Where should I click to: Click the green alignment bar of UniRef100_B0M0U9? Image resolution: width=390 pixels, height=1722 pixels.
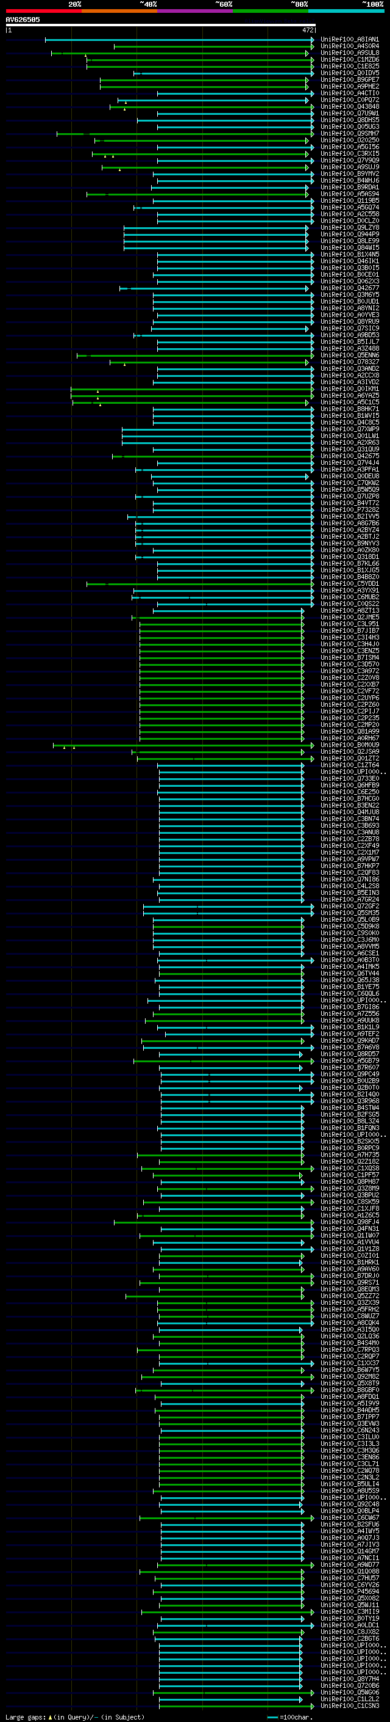(183, 745)
